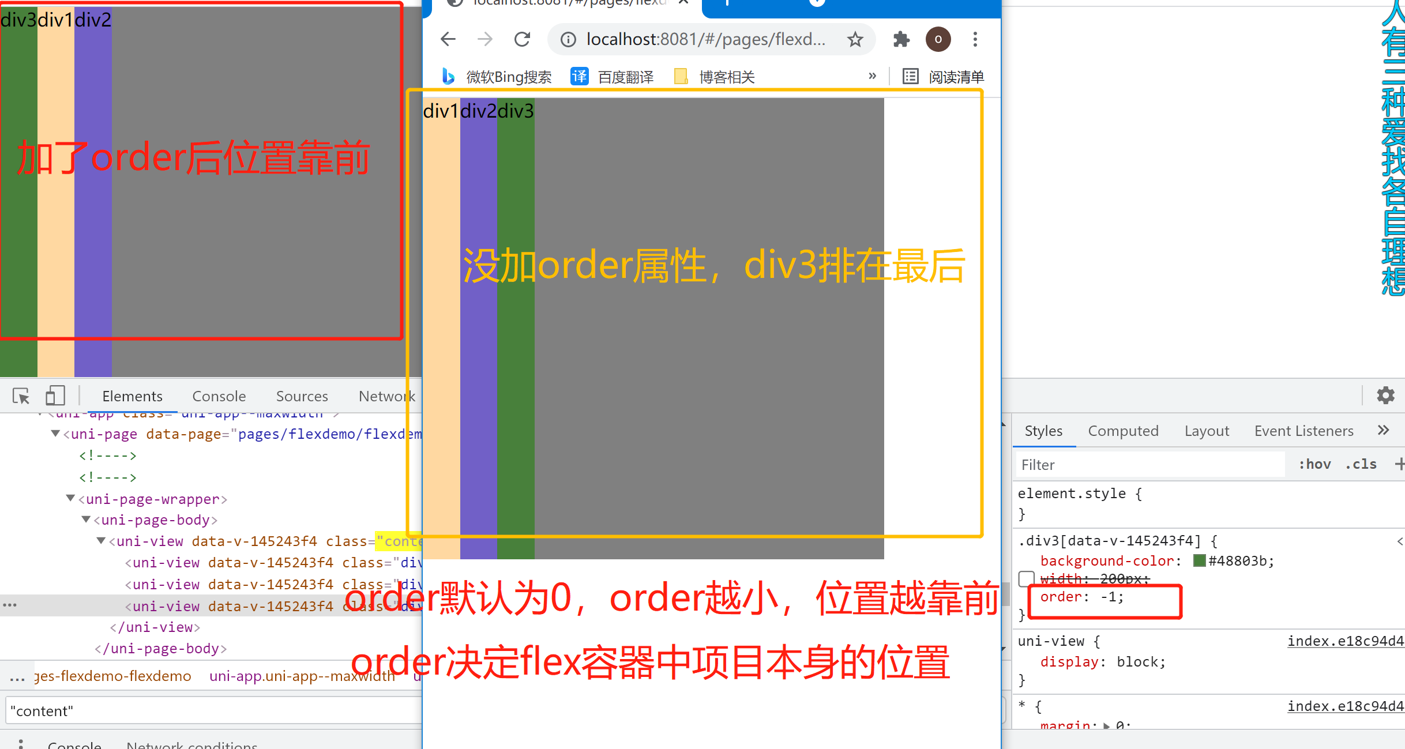Screen dimensions: 1405x749
Task: Show more styles pane tabs
Action: pyautogui.click(x=1383, y=430)
